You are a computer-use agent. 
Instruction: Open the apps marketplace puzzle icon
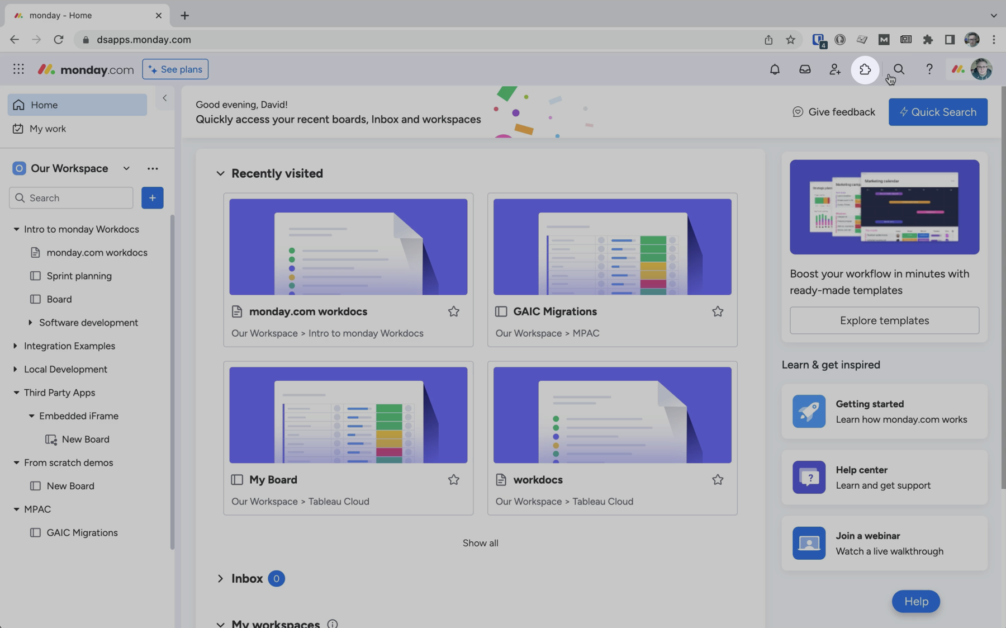[x=865, y=69]
